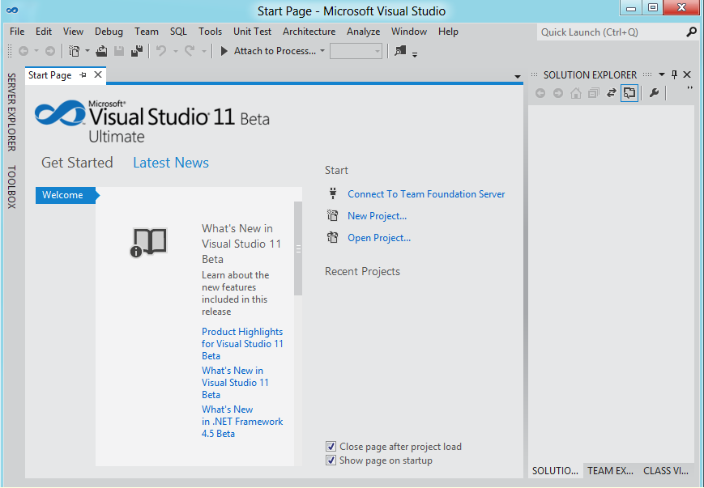Click the Open File toolbar icon
Image resolution: width=704 pixels, height=488 pixels.
point(101,51)
